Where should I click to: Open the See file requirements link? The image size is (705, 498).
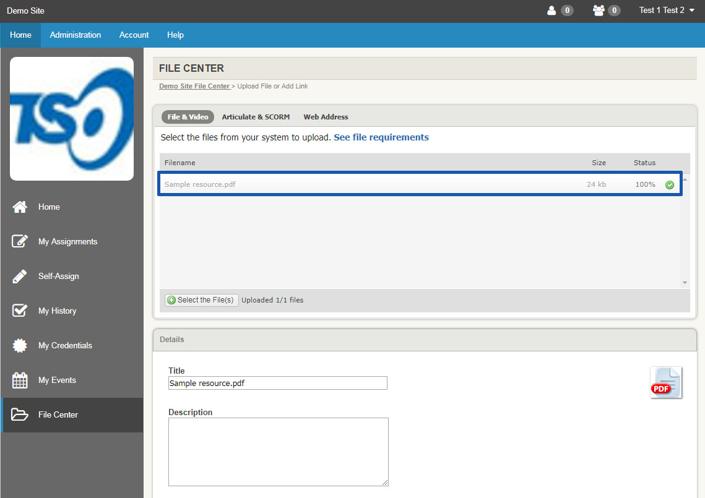pos(381,137)
